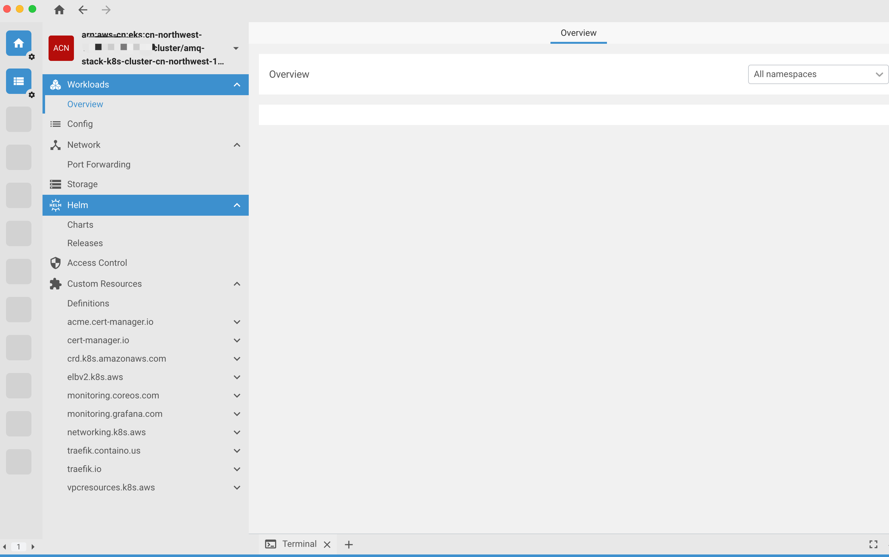Open Helm Releases
Image resolution: width=889 pixels, height=557 pixels.
(85, 243)
